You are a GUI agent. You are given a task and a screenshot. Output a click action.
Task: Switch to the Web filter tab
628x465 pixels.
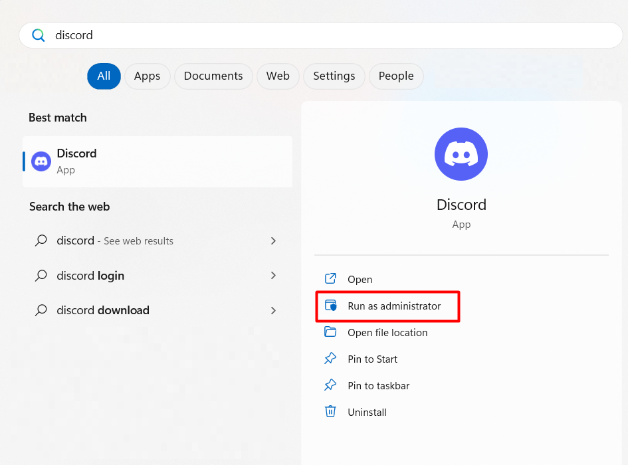click(x=278, y=76)
